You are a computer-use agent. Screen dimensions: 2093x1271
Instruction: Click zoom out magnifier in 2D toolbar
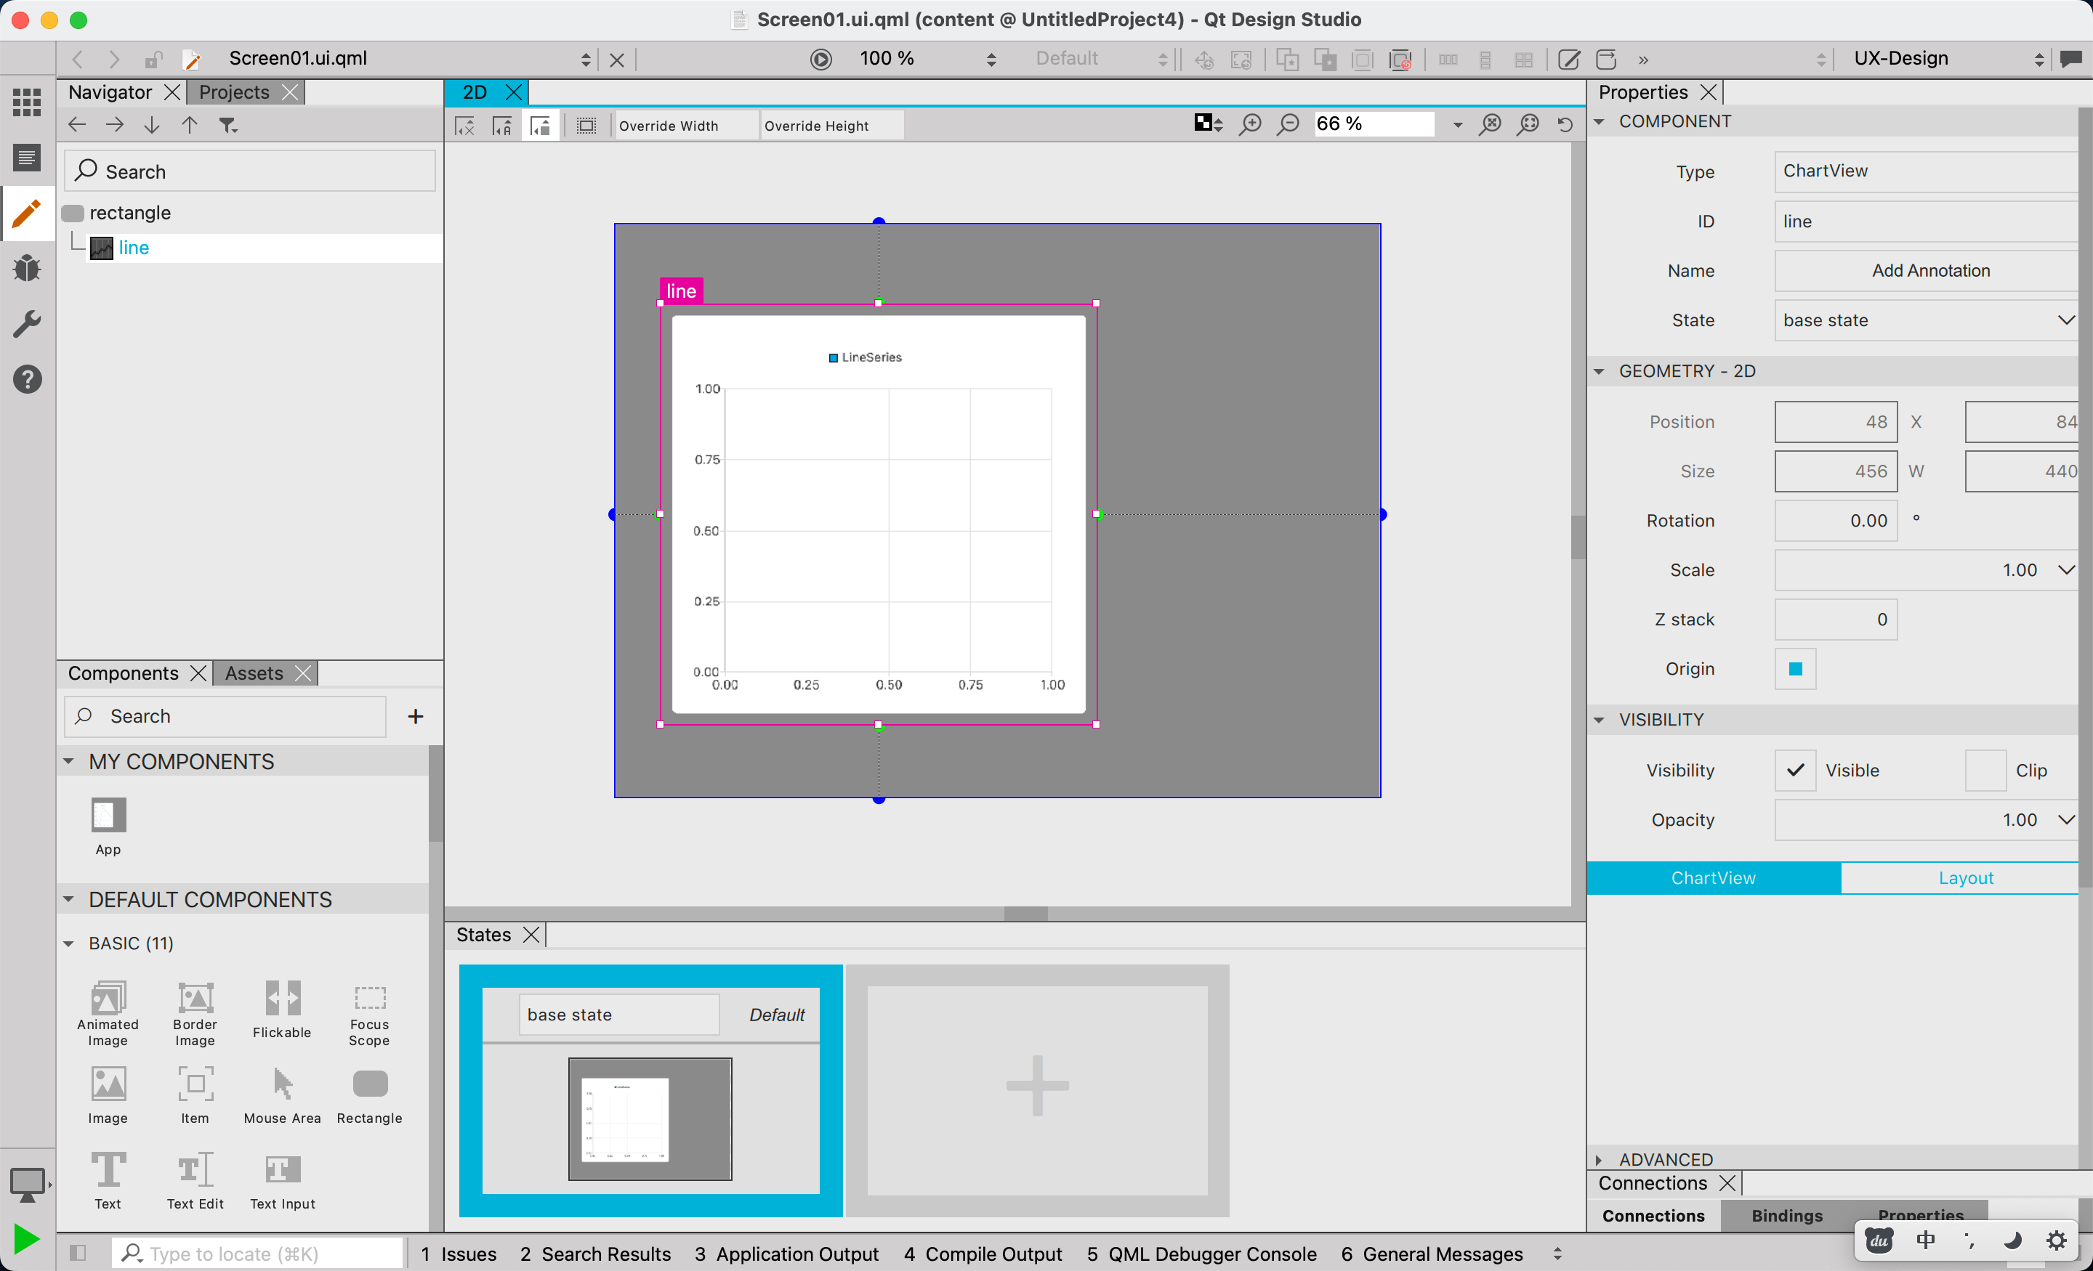coord(1289,125)
